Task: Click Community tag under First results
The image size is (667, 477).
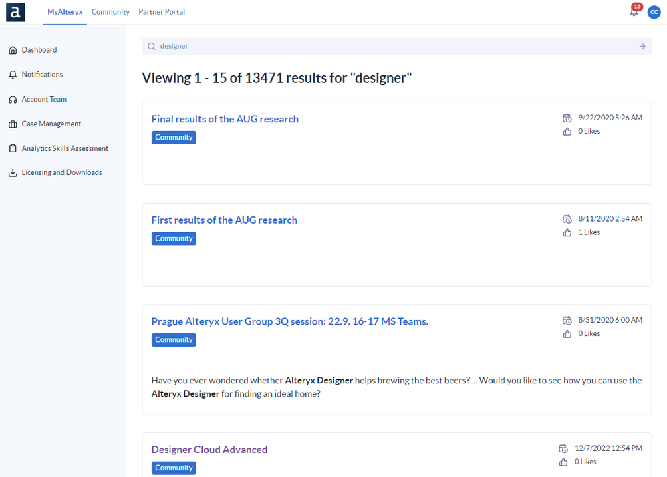Action: pyautogui.click(x=174, y=238)
